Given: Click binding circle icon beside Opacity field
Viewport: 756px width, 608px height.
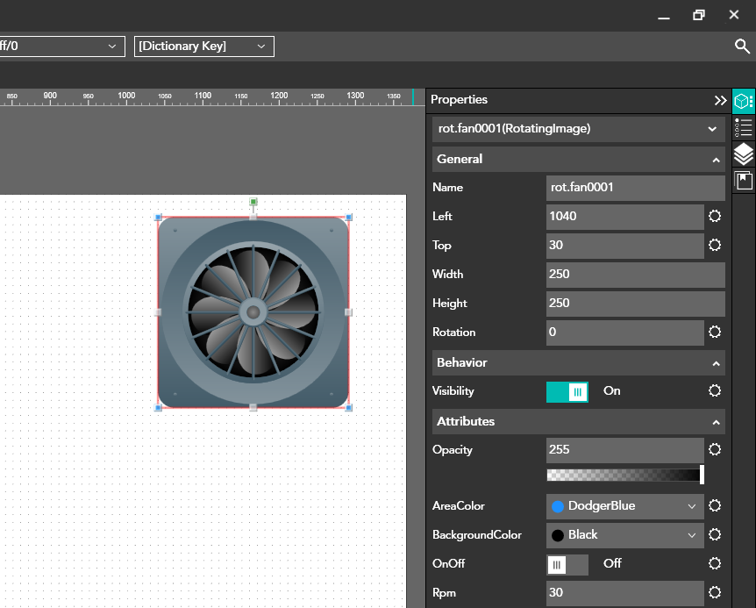Looking at the screenshot, I should (x=715, y=449).
